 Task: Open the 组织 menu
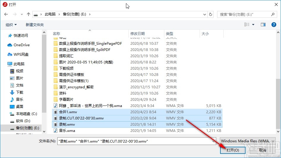coord(11,25)
